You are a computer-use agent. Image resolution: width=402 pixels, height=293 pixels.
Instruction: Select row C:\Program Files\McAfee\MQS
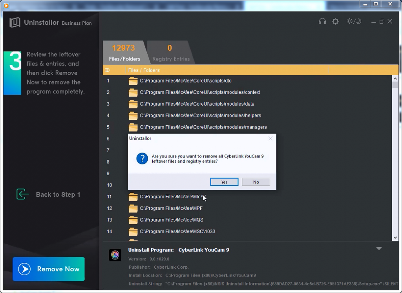click(x=247, y=220)
